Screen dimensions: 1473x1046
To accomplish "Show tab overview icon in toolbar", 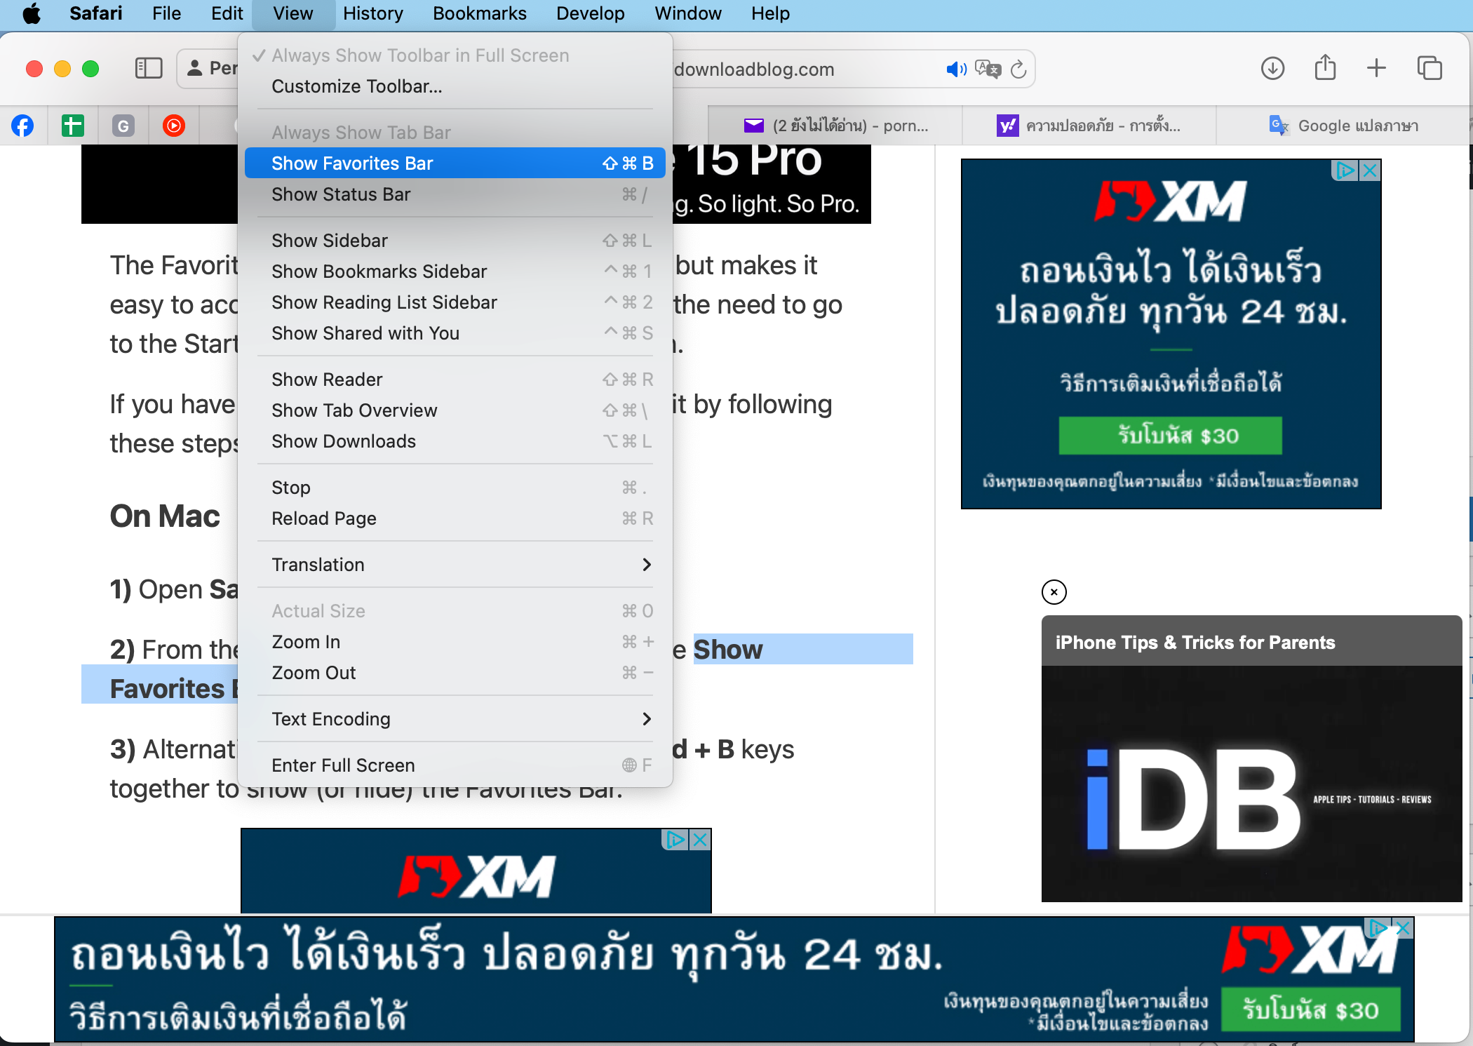I will tap(1429, 69).
